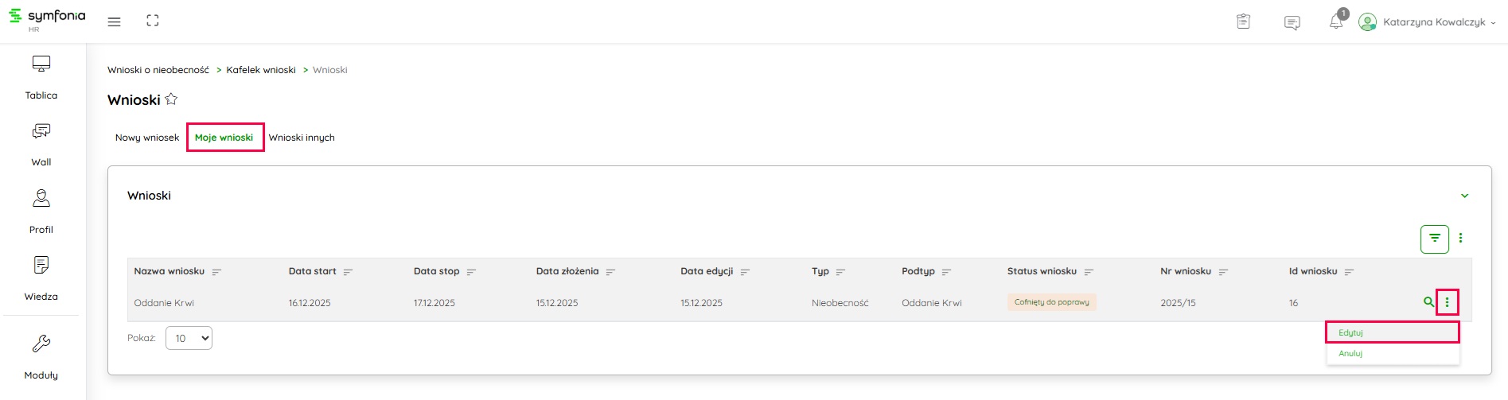Collapse the Wnioski panel chevron
1508x400 pixels.
pyautogui.click(x=1464, y=196)
